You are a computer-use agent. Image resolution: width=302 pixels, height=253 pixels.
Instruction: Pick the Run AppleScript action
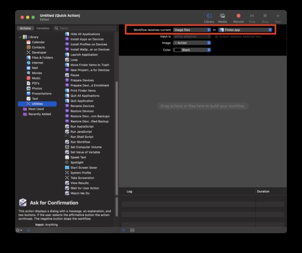pyautogui.click(x=81, y=126)
